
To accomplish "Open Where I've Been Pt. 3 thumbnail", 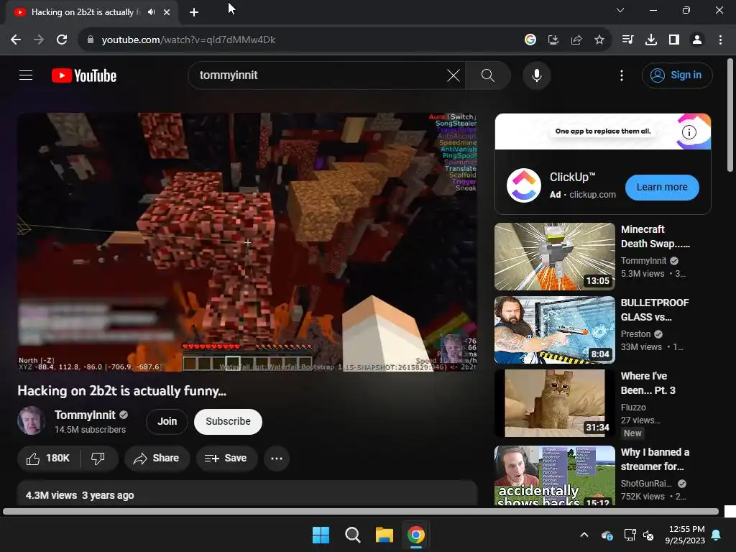I will click(554, 403).
